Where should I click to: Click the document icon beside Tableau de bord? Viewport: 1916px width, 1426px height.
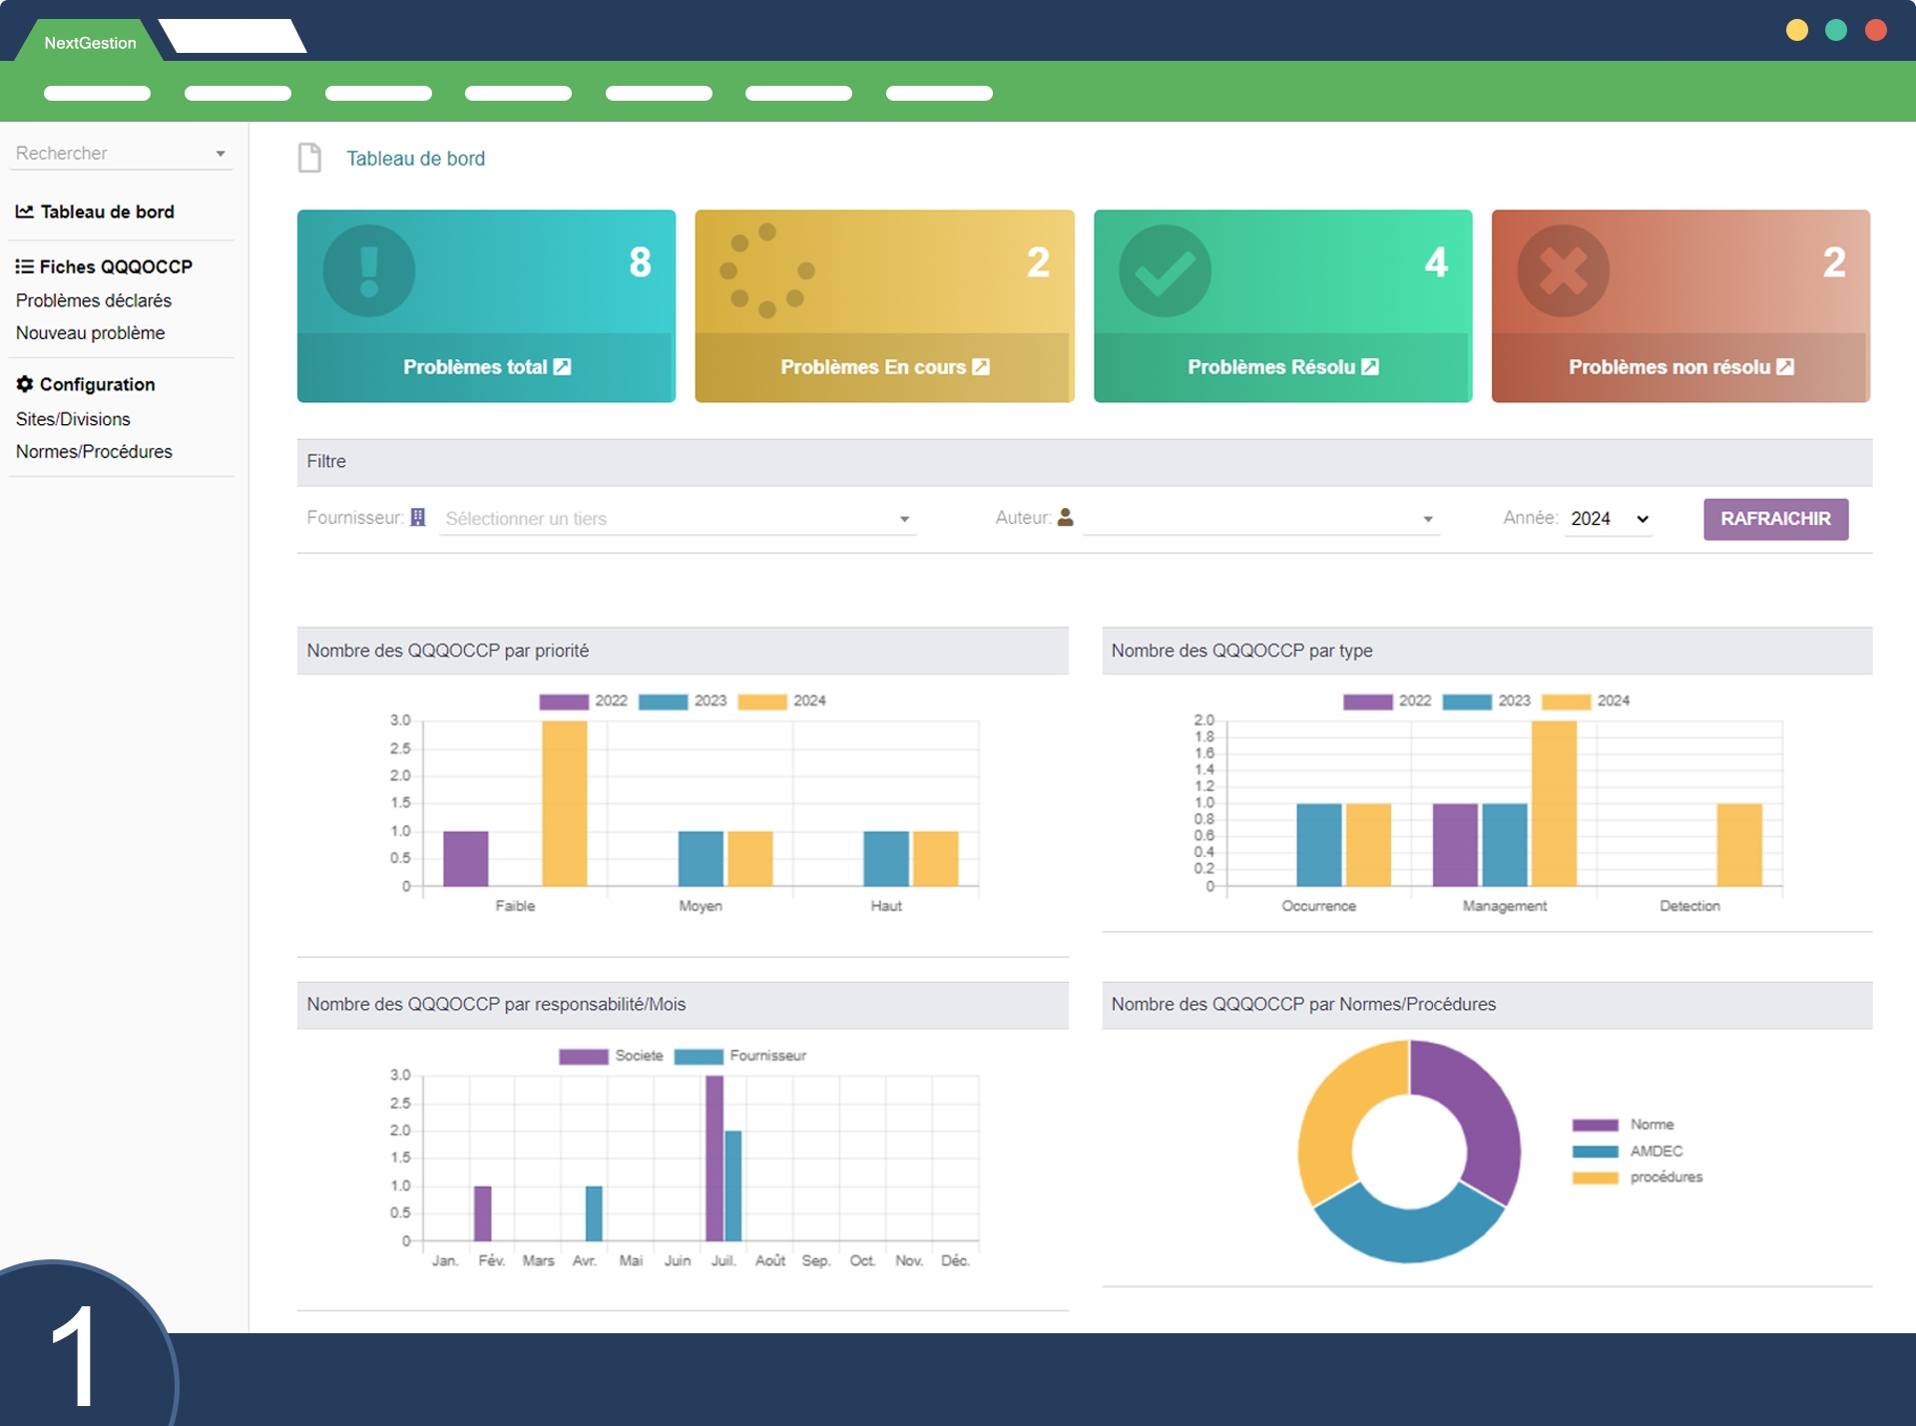pyautogui.click(x=310, y=158)
